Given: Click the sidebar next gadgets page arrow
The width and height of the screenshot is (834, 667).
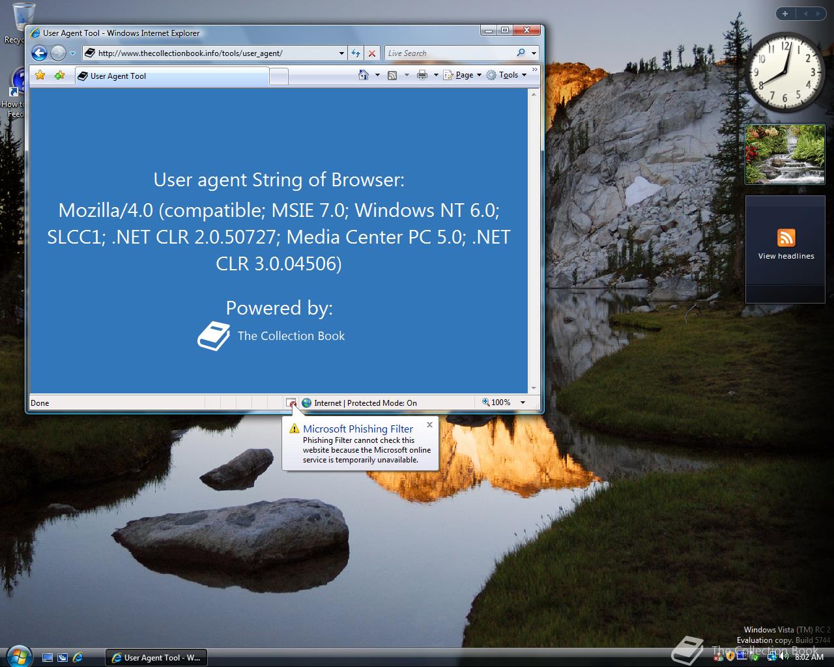Looking at the screenshot, I should [819, 13].
